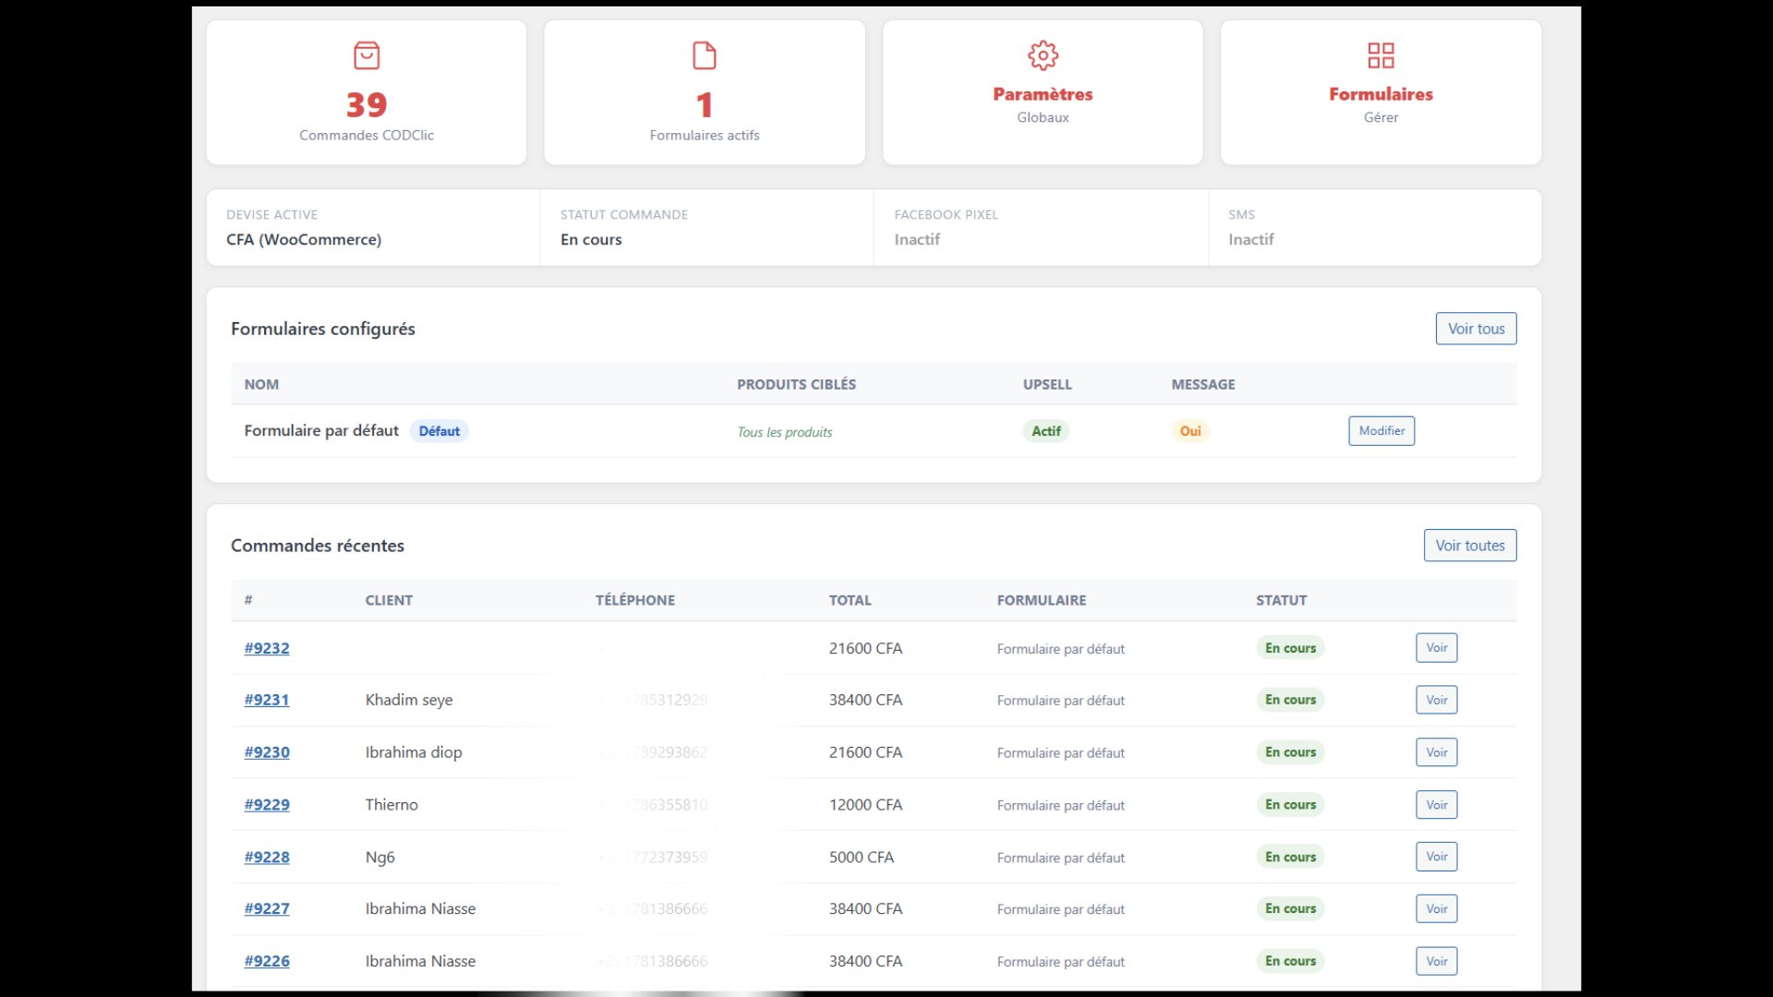
Task: Click the En cours badge for order #9230
Action: coord(1290,751)
